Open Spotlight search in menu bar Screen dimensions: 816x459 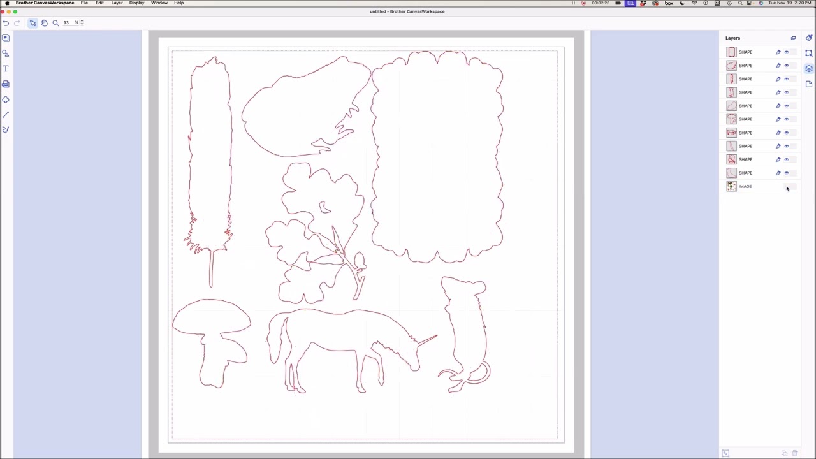pyautogui.click(x=740, y=3)
